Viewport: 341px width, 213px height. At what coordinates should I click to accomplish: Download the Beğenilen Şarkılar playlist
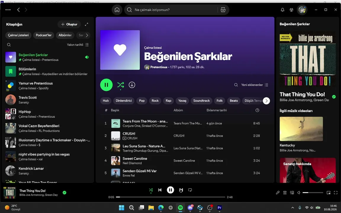[132, 85]
